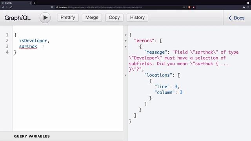Click the Brave rewards triangle icon
The image size is (251, 141).
(x=194, y=7)
